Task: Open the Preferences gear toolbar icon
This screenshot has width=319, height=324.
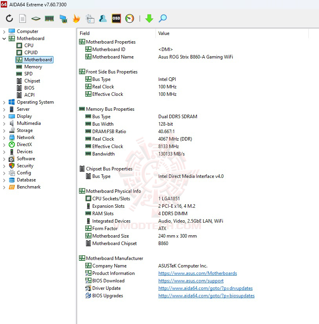Action: tap(90, 18)
